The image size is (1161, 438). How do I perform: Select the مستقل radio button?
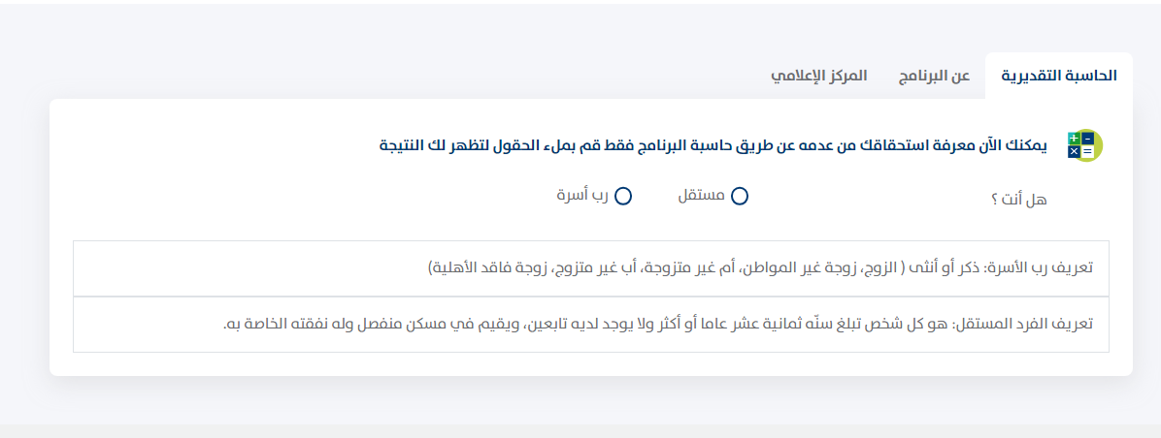pyautogui.click(x=739, y=197)
